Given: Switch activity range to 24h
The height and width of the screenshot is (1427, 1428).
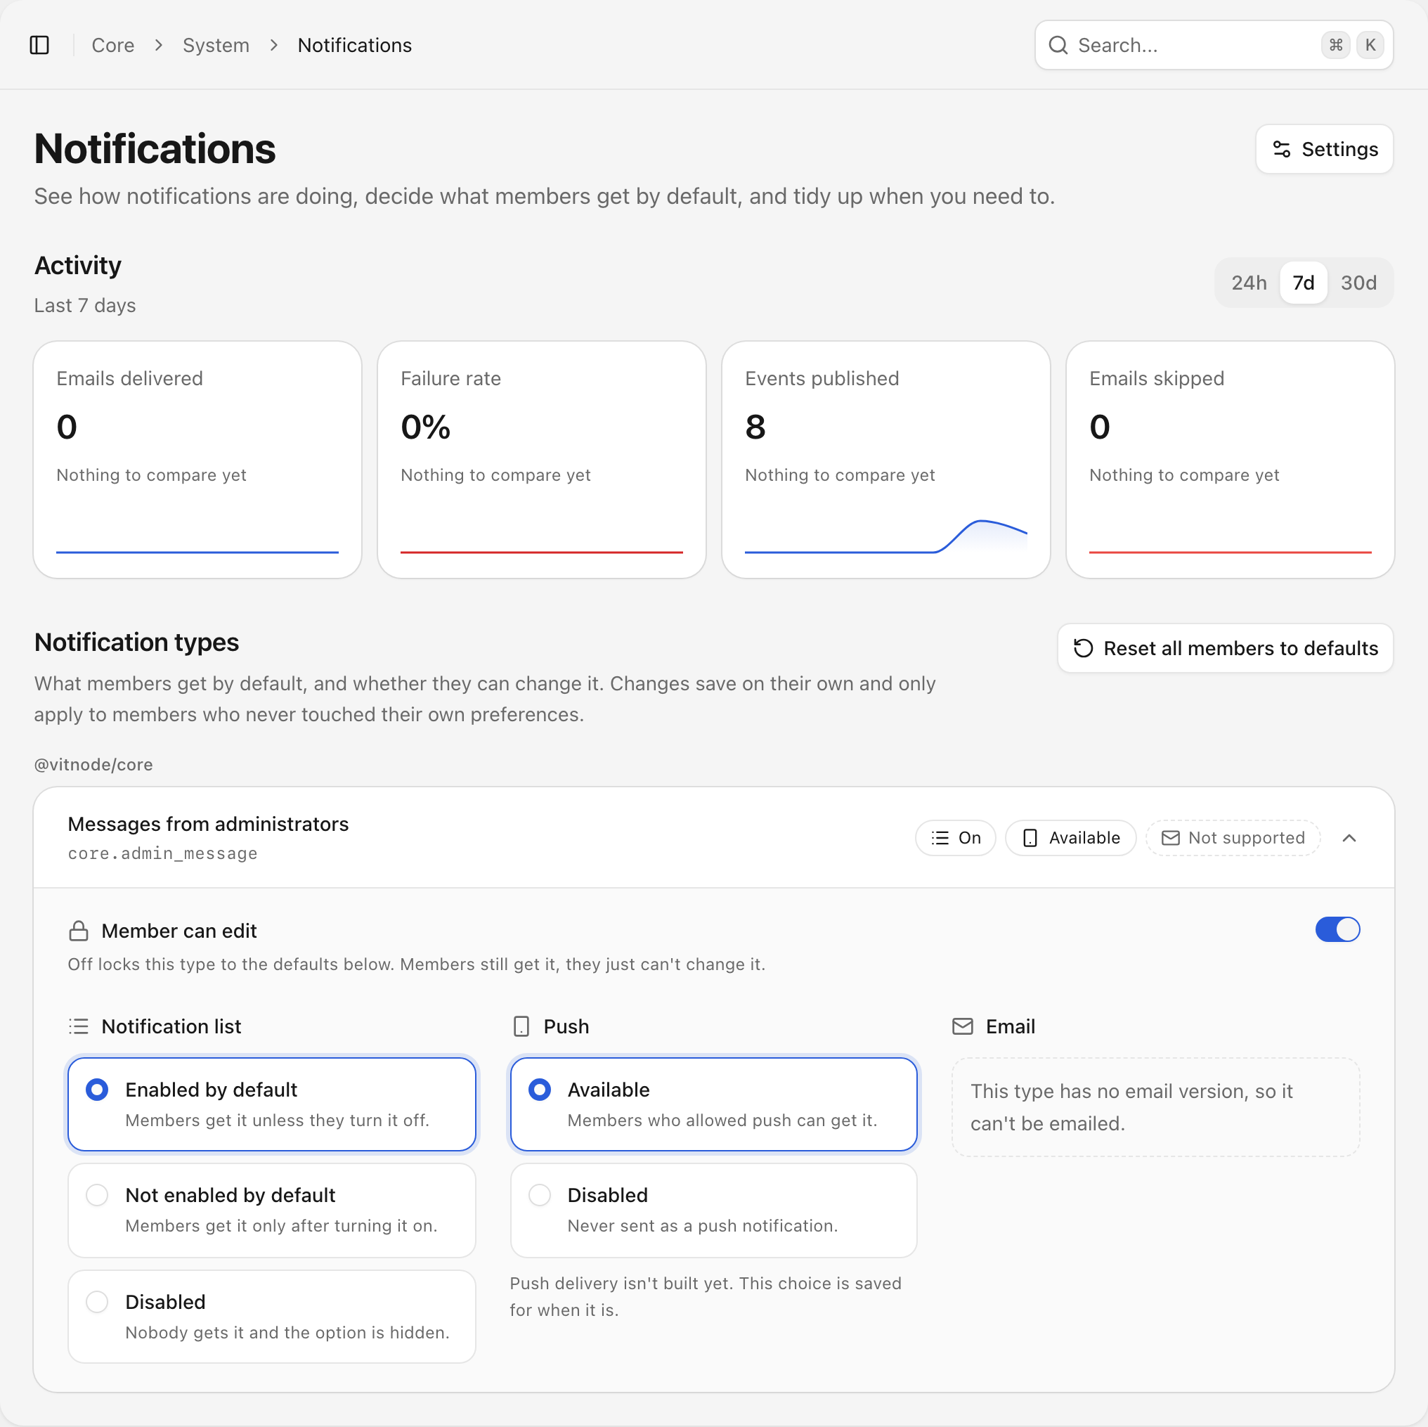Looking at the screenshot, I should point(1248,283).
